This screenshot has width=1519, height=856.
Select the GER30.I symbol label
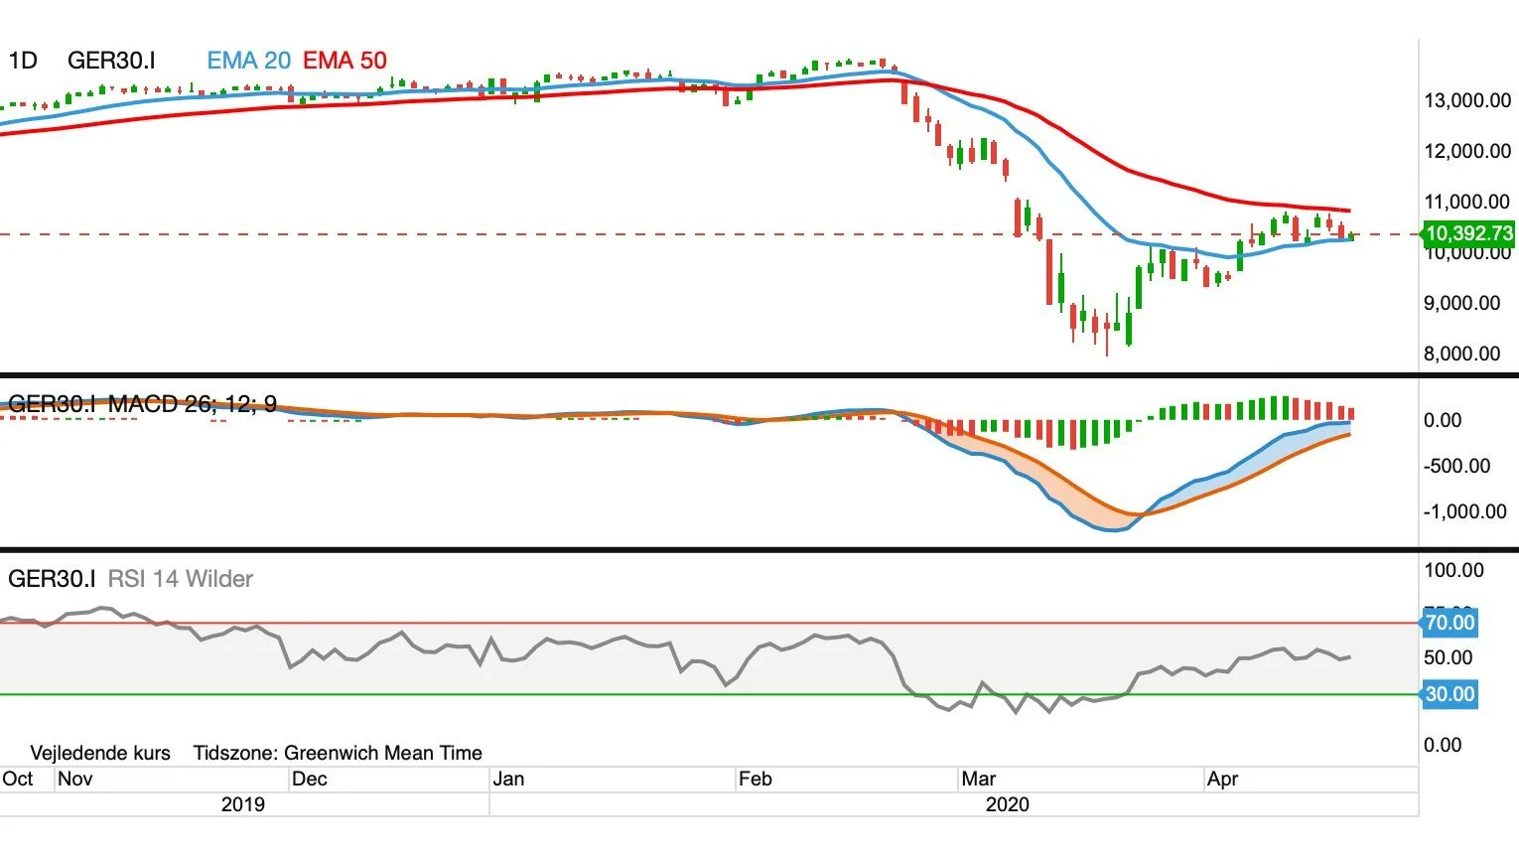pyautogui.click(x=111, y=61)
